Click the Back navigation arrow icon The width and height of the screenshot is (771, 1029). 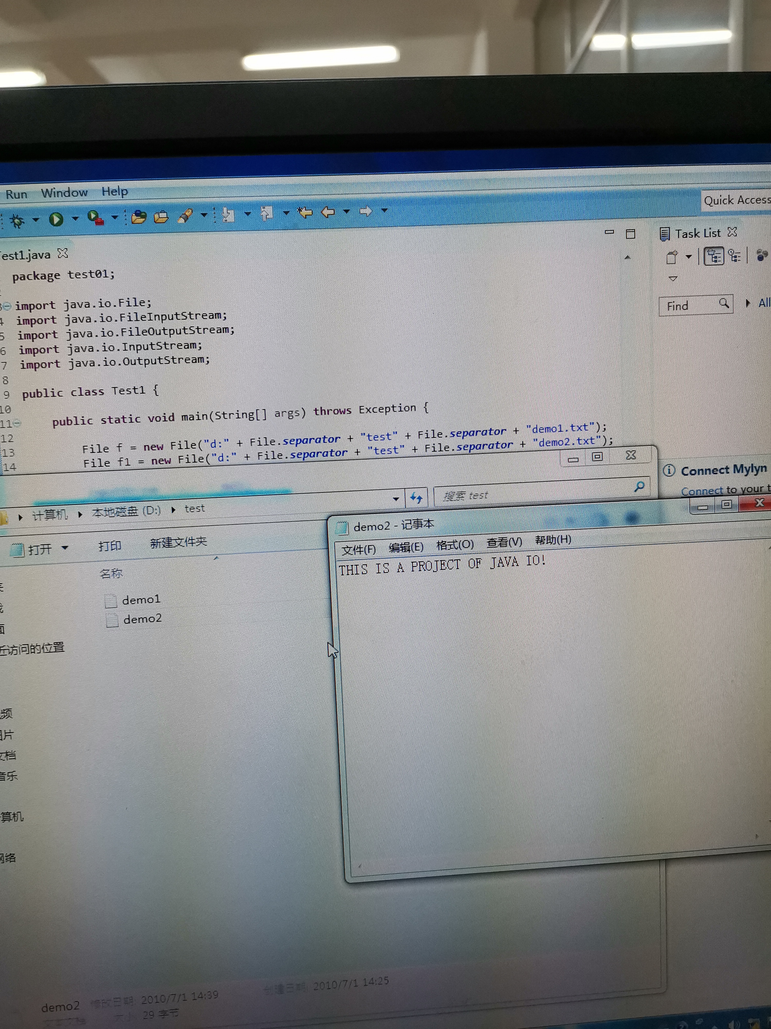point(328,212)
